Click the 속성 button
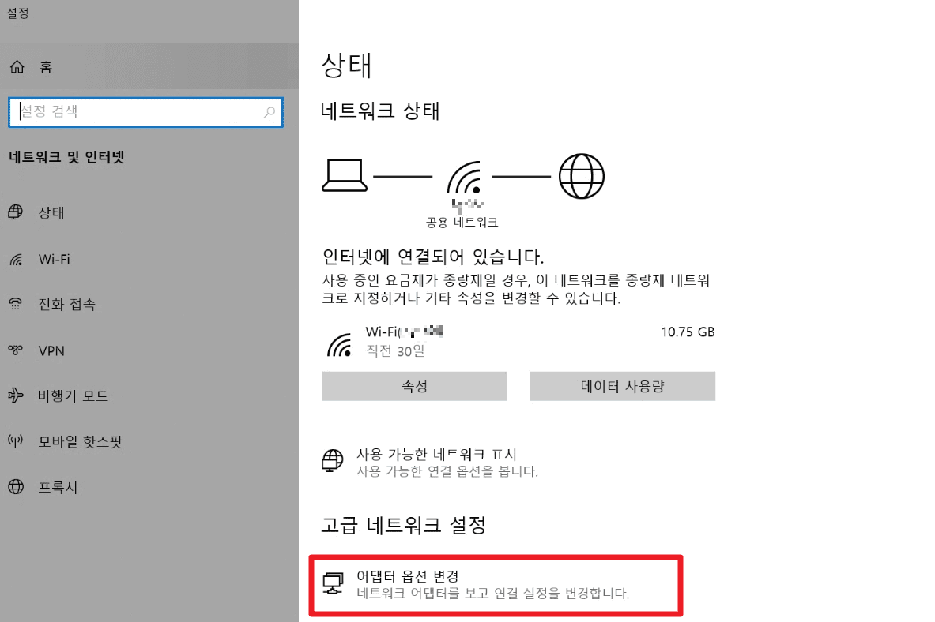Screen dimensions: 935x622 tap(414, 386)
